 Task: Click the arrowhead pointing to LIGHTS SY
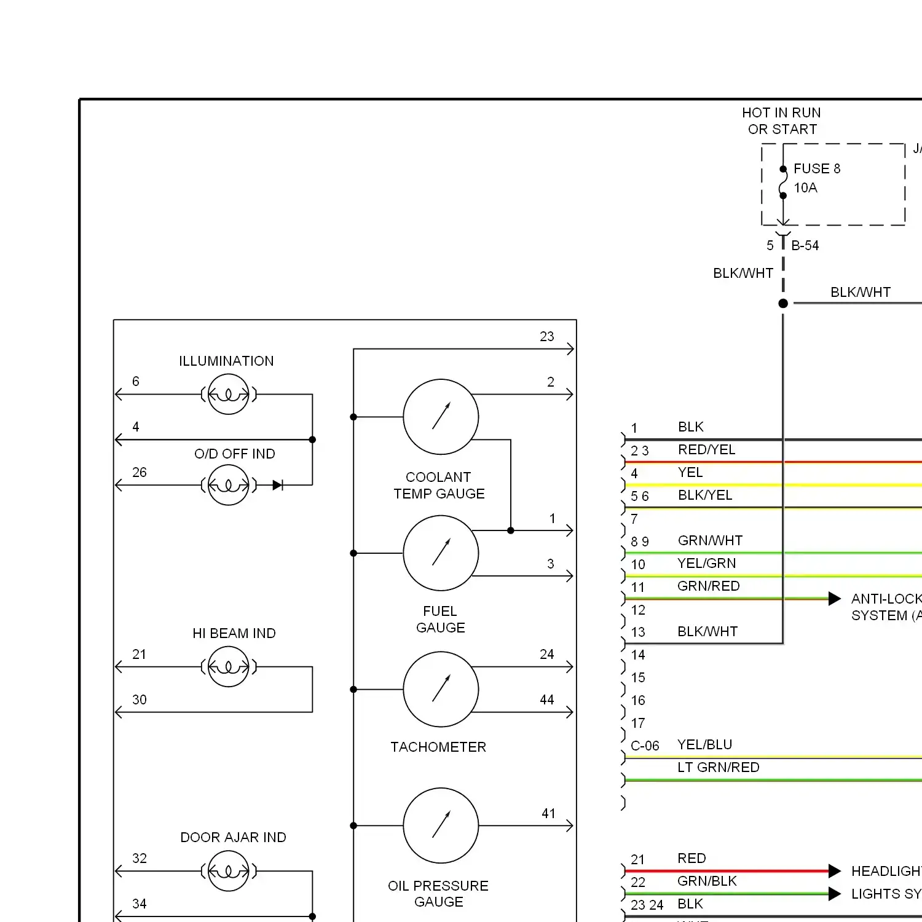835,894
